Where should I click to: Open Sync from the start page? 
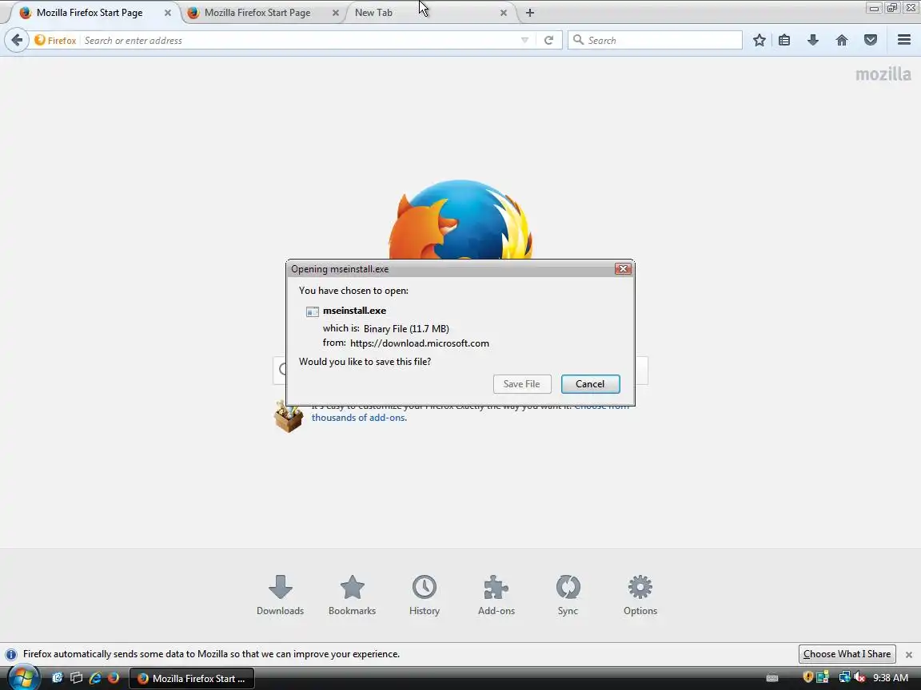pos(568,595)
